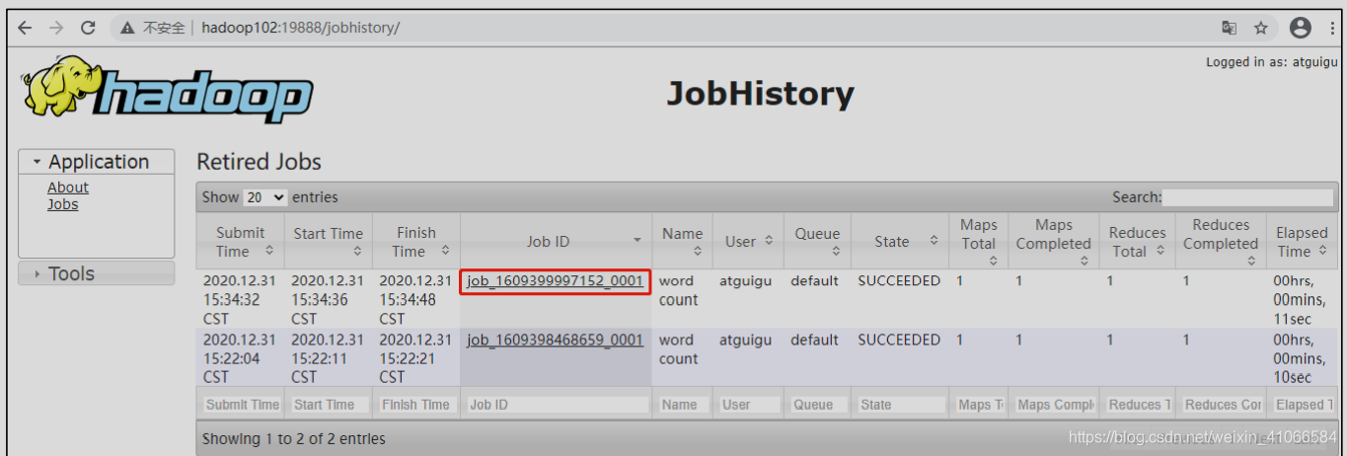Sort by Elapsed Time column

(1302, 242)
